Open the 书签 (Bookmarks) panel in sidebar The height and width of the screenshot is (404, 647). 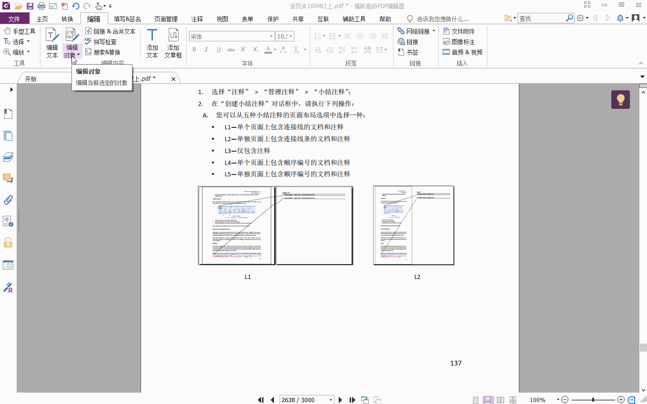pyautogui.click(x=8, y=114)
